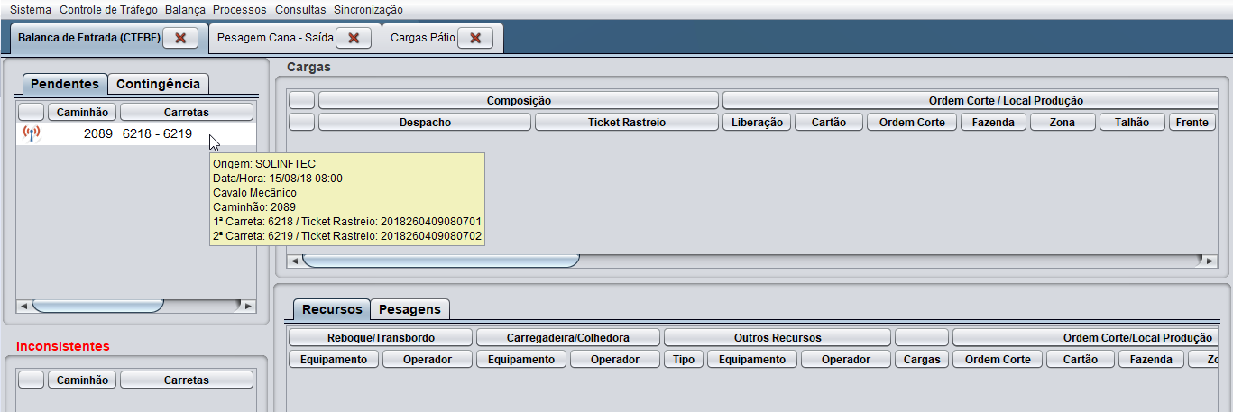This screenshot has height=412, width=1233.
Task: Click left arrow of Cargas horizontal scrollbar
Action: pos(294,261)
